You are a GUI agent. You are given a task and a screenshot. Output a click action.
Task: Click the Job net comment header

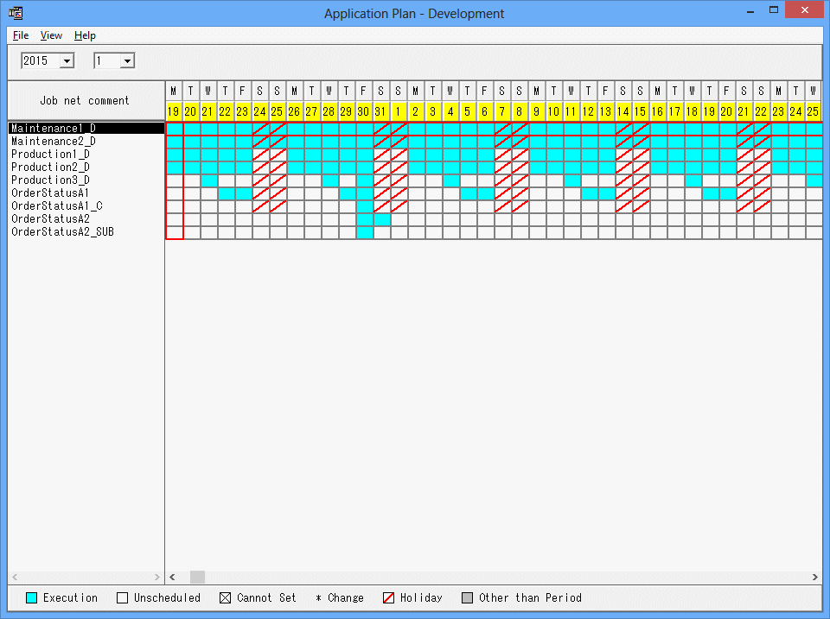point(85,101)
